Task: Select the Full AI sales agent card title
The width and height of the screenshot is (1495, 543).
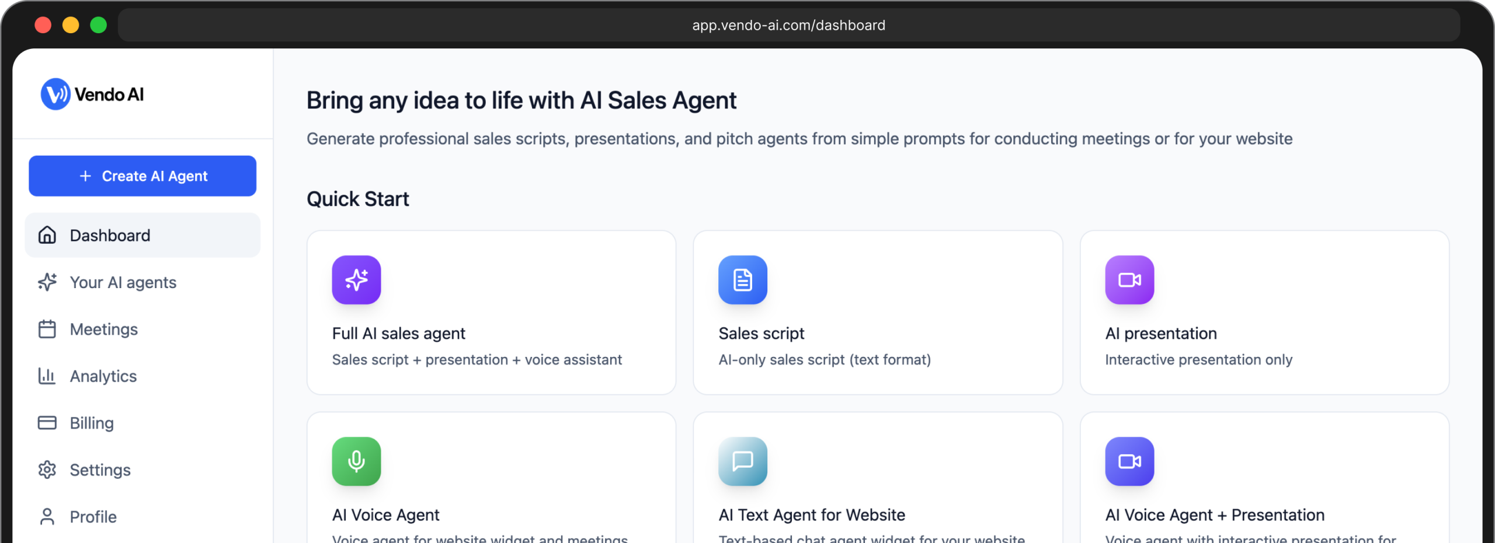Action: 398,334
